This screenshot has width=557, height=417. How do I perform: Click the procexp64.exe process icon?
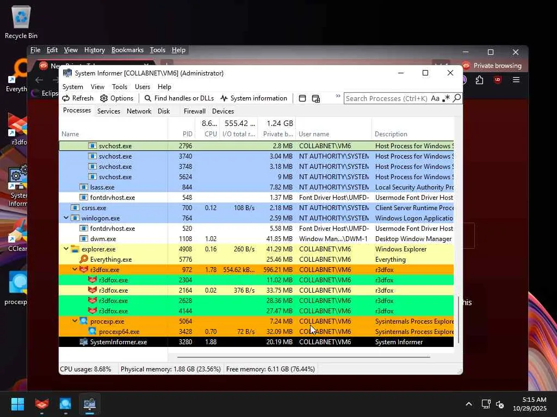pos(92,331)
